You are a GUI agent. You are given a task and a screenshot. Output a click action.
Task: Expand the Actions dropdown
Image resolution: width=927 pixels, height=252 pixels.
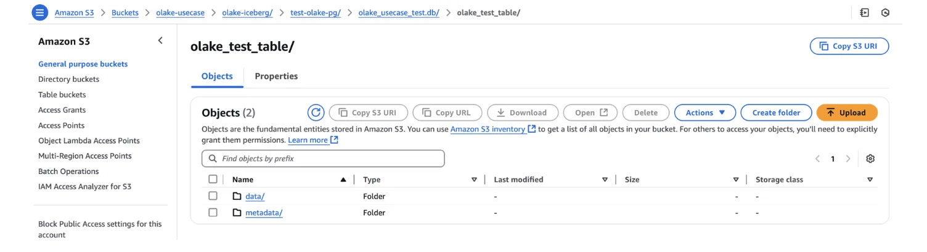(704, 112)
